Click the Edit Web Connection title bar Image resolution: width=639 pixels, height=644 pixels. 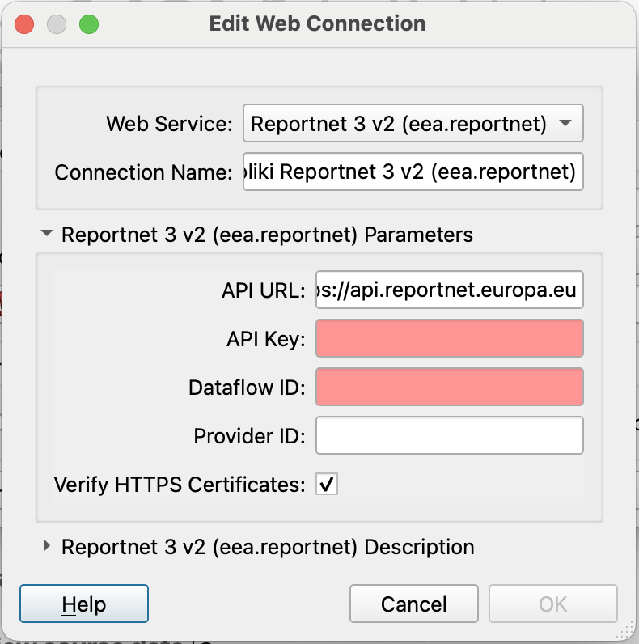(x=317, y=23)
